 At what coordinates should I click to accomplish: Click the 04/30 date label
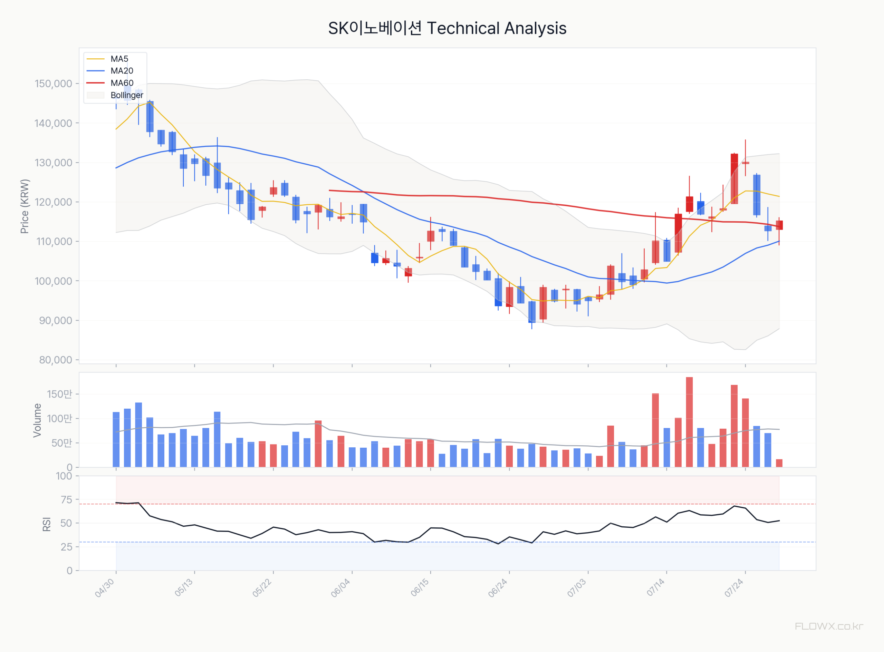(105, 588)
